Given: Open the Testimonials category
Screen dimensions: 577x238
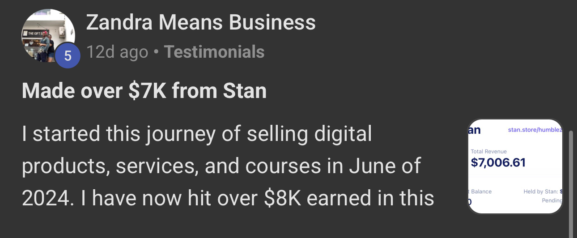Looking at the screenshot, I should 214,52.
